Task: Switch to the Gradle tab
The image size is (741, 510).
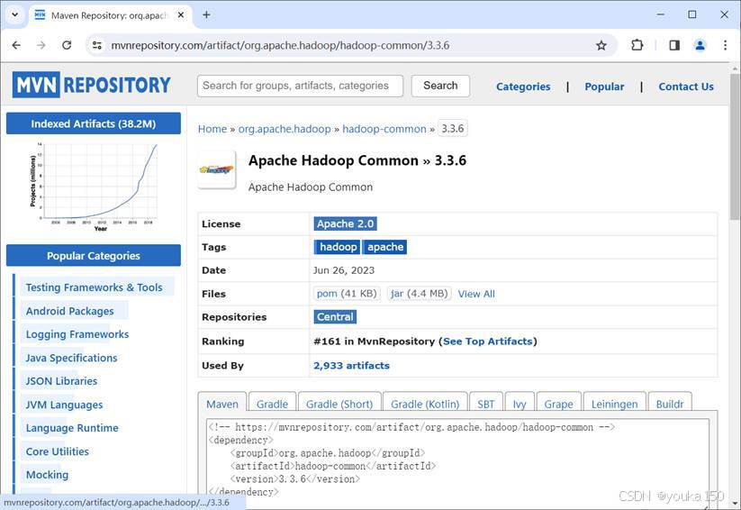Action: 272,404
